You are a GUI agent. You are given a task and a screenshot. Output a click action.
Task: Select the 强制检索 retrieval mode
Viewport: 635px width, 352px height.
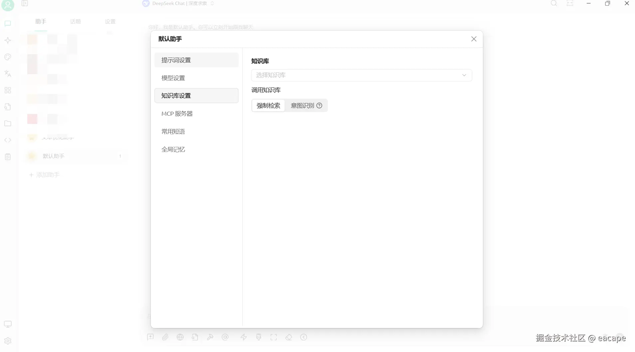point(268,105)
